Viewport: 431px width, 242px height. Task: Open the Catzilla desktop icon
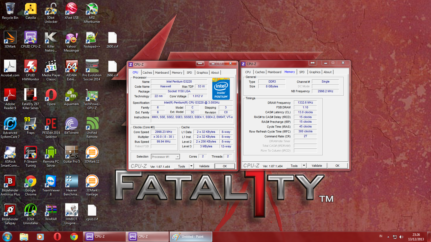coord(31,11)
